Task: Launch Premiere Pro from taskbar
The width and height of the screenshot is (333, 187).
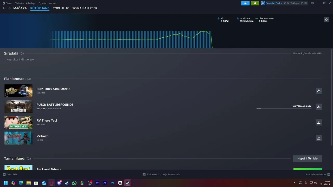Action: 97,183
